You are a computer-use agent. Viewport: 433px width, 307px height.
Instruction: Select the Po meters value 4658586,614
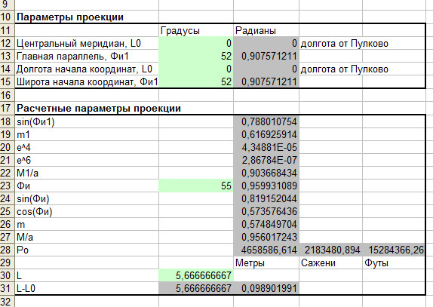266,250
